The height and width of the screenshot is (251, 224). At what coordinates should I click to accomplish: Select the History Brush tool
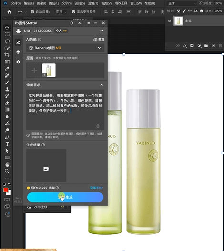[7, 96]
